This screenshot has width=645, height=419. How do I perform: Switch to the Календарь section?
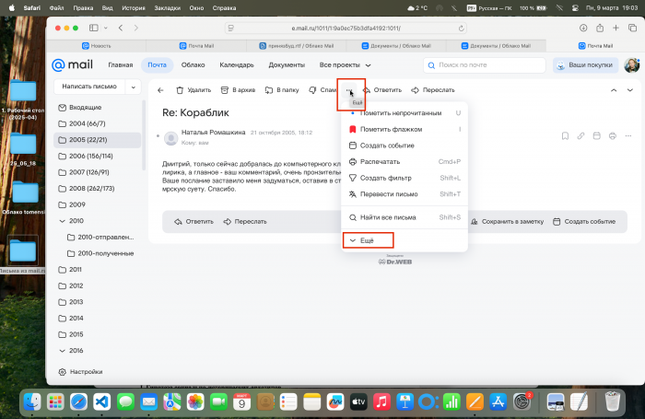point(237,65)
